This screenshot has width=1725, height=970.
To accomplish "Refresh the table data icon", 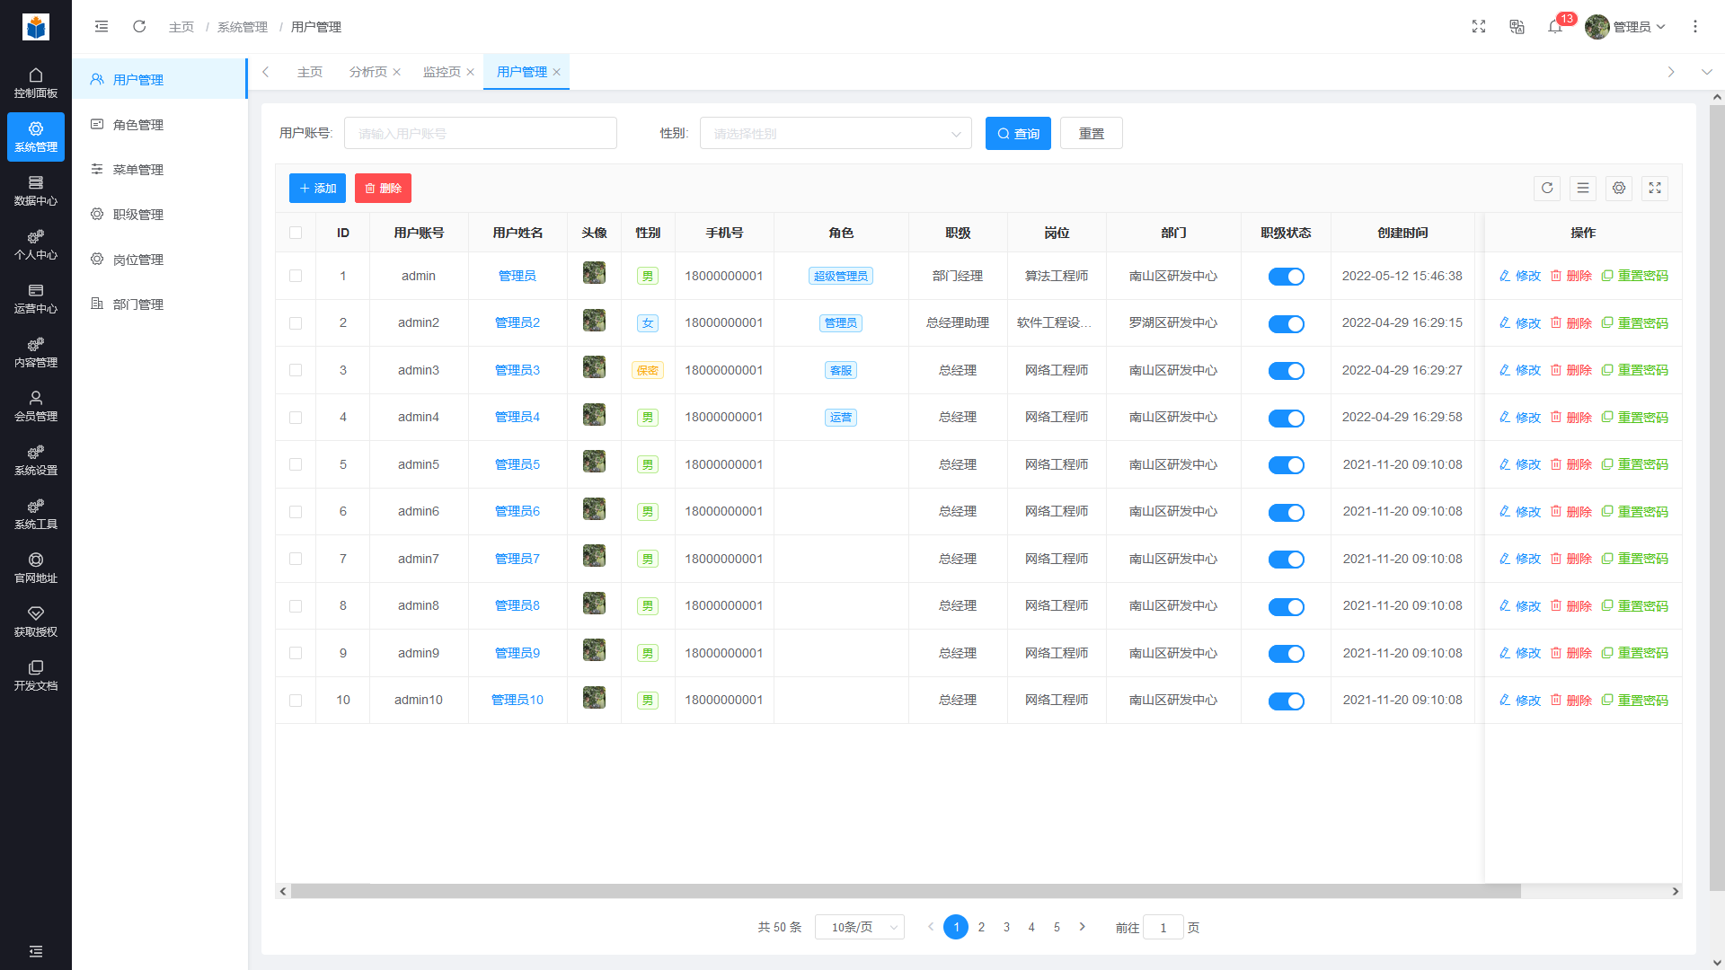I will click(x=1547, y=189).
